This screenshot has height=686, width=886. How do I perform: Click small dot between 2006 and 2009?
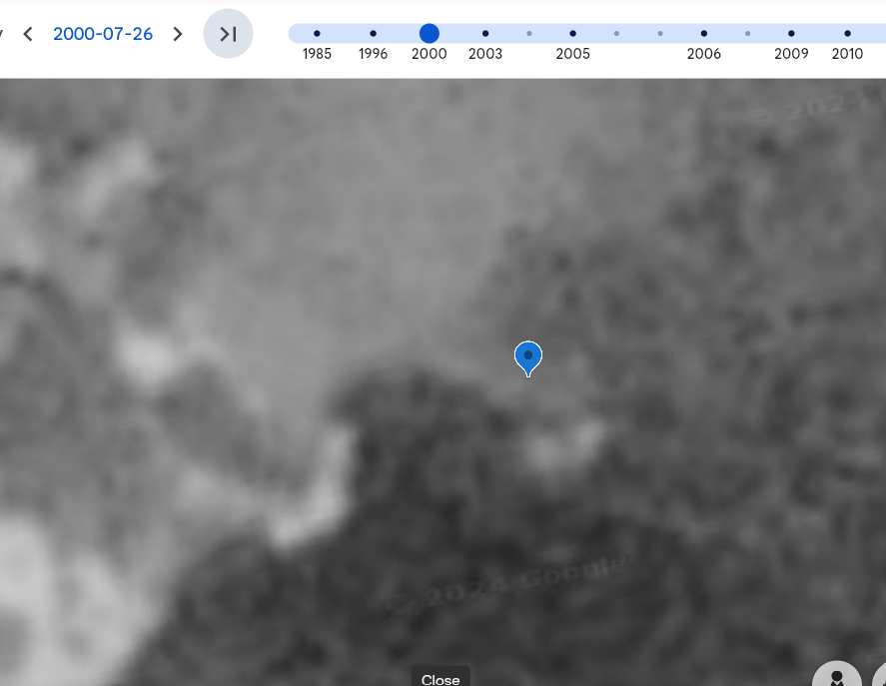747,34
